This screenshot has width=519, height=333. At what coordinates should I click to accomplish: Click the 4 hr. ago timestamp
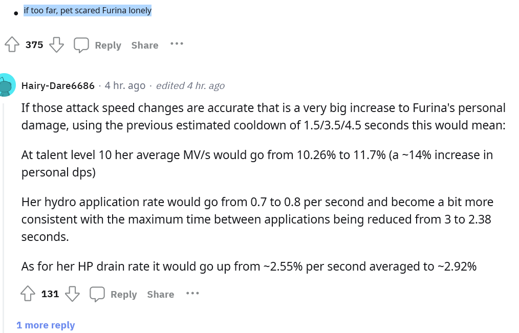(125, 85)
